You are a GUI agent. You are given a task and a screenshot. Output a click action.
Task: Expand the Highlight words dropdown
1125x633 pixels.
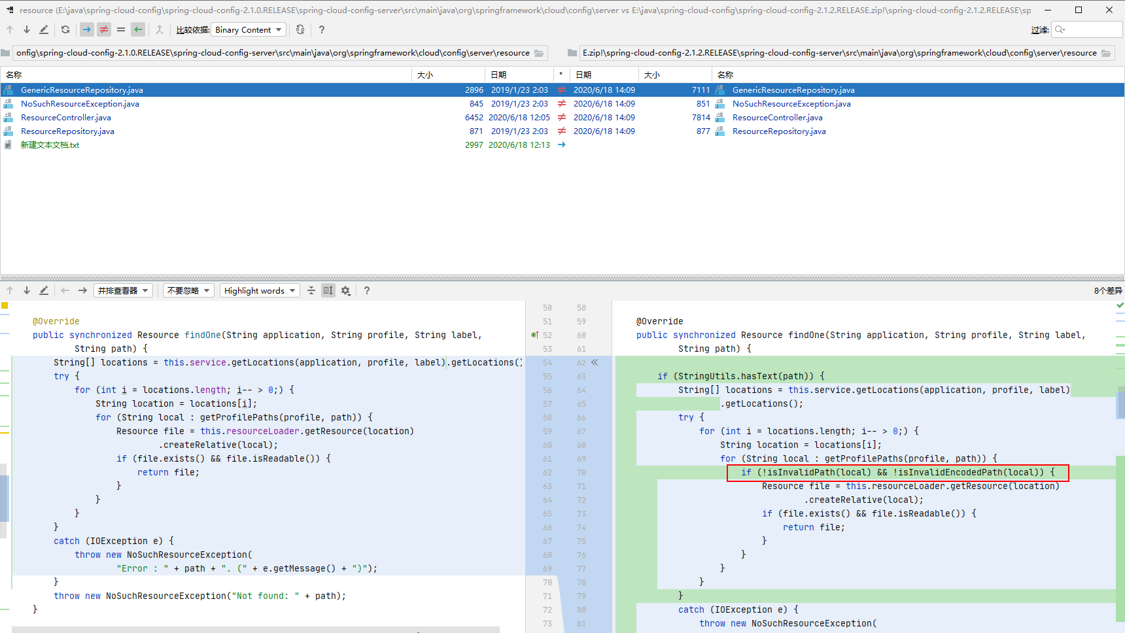pos(260,290)
